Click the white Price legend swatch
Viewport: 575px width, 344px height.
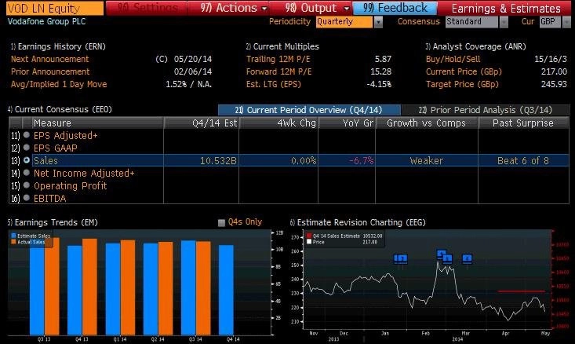pyautogui.click(x=309, y=242)
